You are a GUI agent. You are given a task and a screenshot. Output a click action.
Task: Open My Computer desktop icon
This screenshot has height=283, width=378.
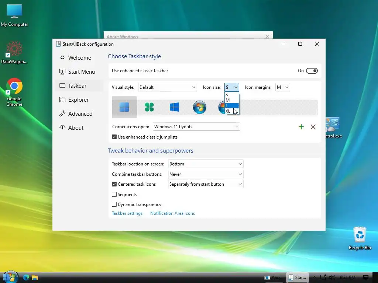[x=14, y=15]
